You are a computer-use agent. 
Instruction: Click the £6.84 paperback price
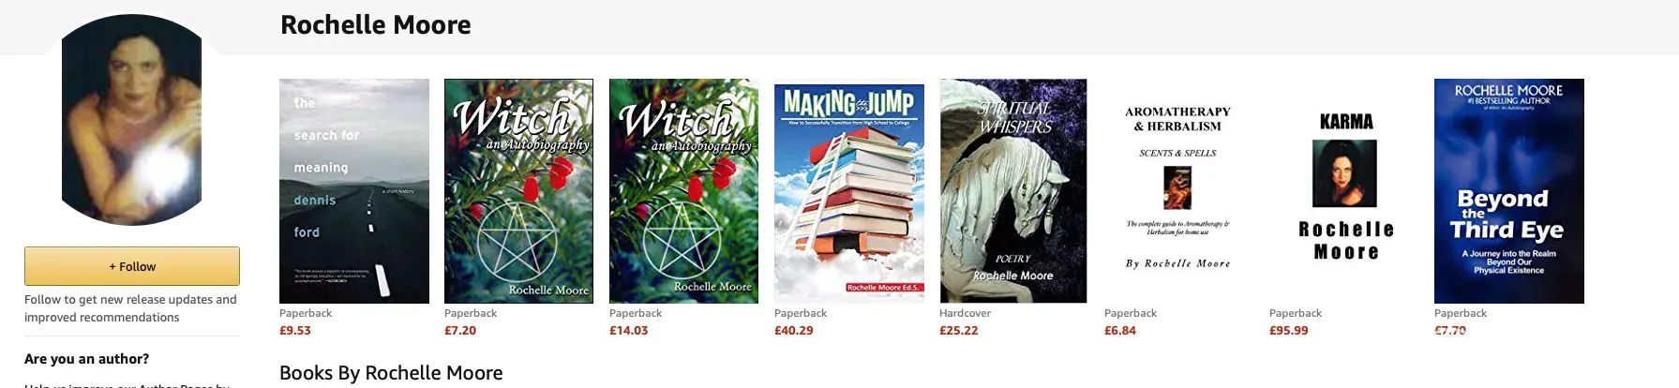point(1120,331)
